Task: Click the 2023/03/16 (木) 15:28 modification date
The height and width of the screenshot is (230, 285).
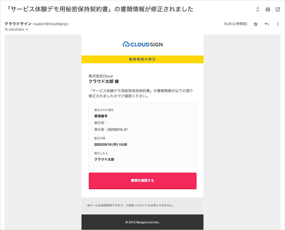Action: click(111, 145)
